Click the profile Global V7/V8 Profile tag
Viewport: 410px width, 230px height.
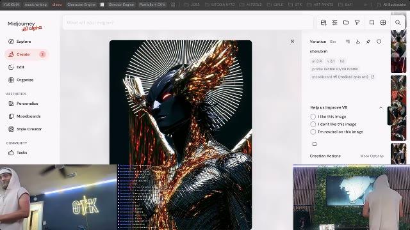coord(334,69)
